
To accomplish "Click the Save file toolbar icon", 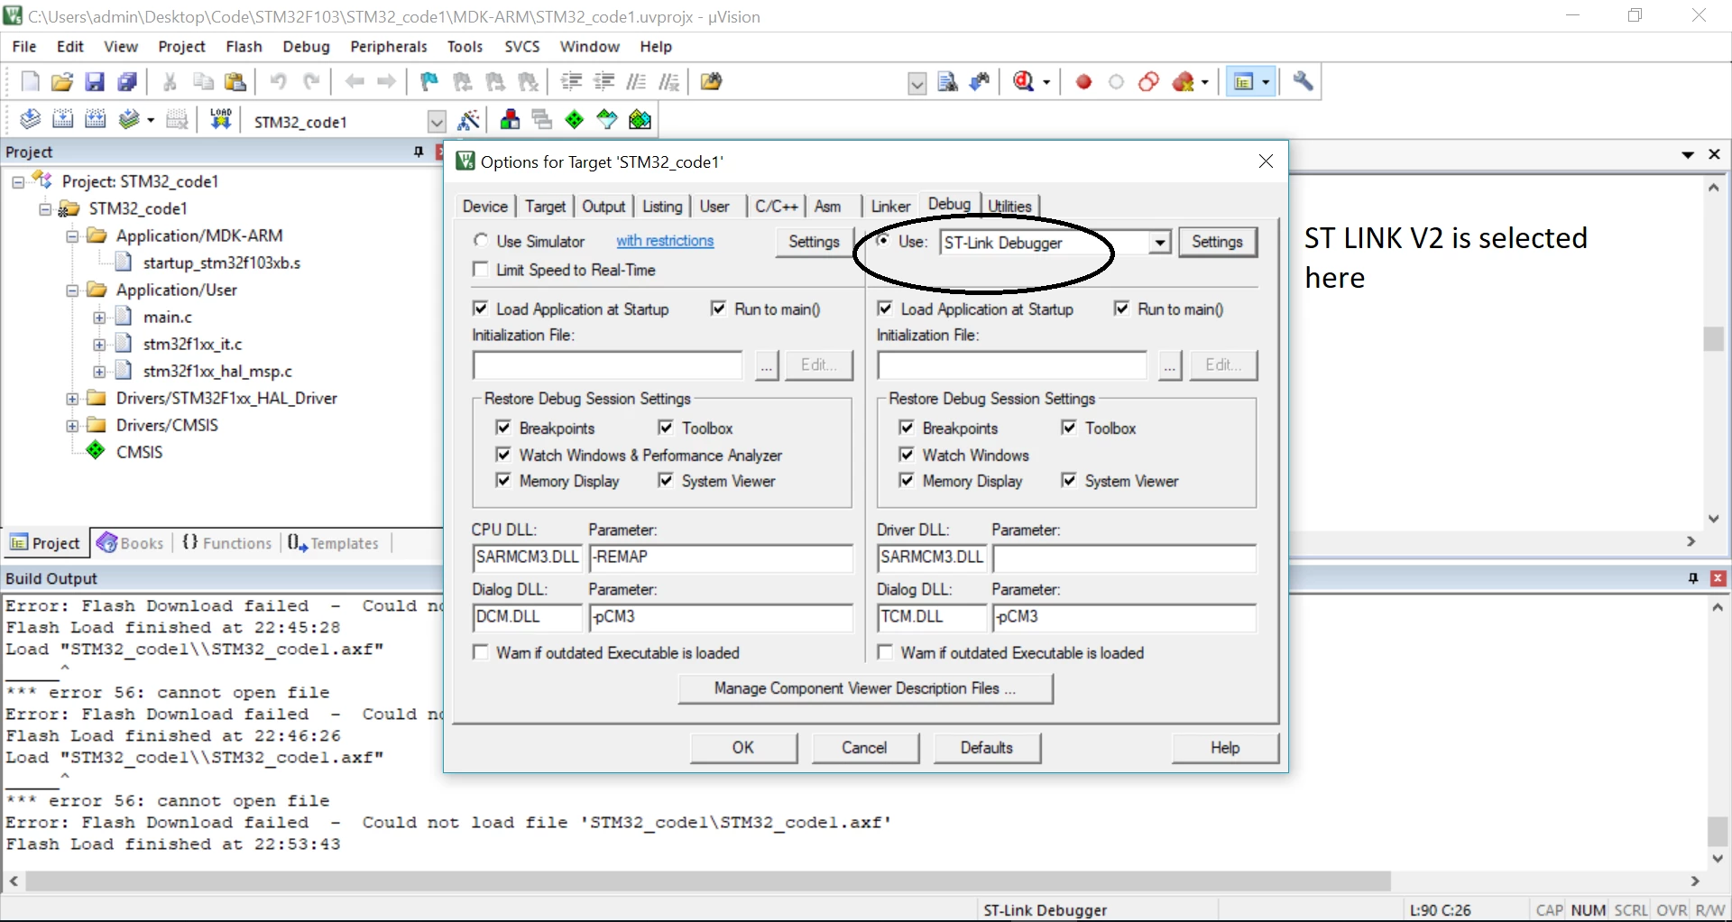I will tap(95, 82).
